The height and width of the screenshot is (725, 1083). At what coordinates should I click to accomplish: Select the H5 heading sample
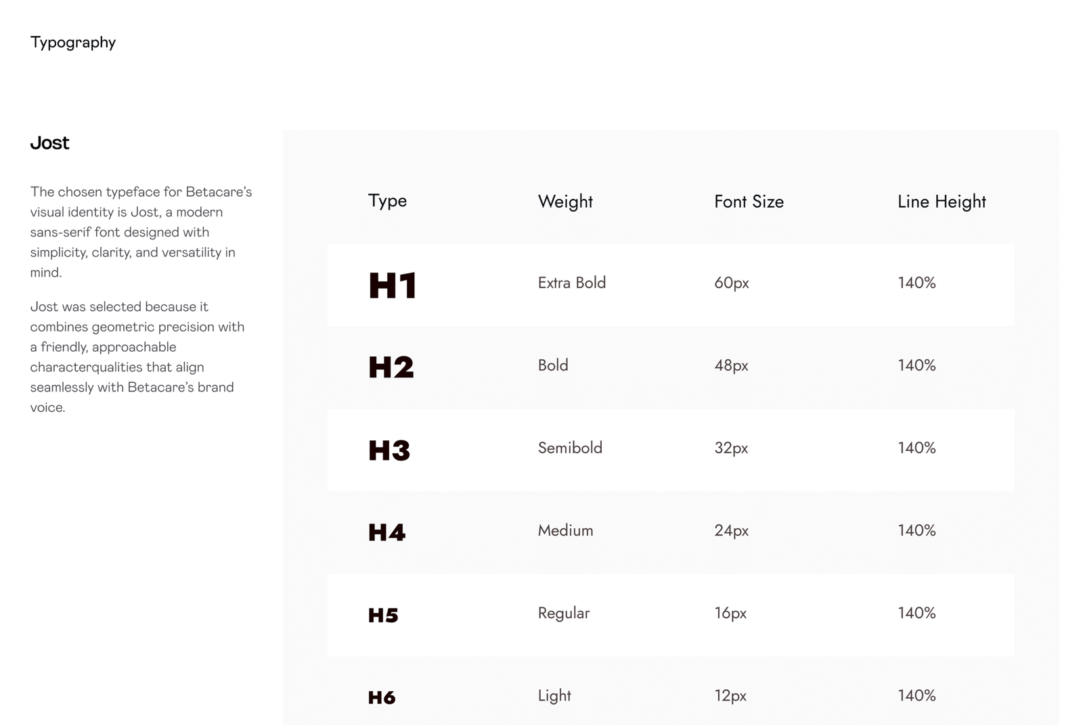tap(383, 615)
